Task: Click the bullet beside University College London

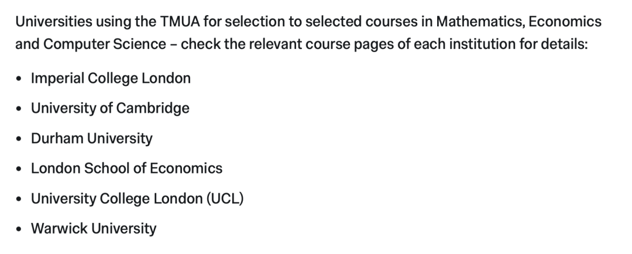Action: [19, 200]
